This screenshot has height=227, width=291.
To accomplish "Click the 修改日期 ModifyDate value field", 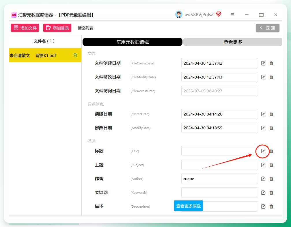I will point(219,128).
